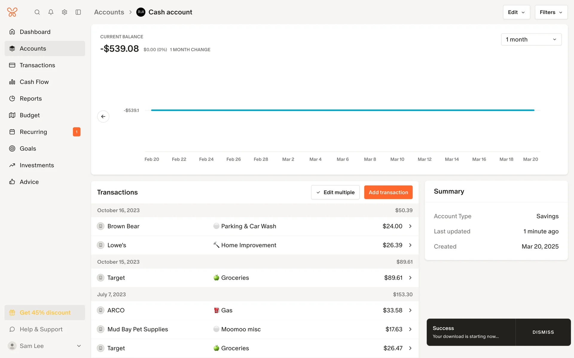The height and width of the screenshot is (358, 574).
Task: Open the Edit dropdown menu
Action: (x=516, y=12)
